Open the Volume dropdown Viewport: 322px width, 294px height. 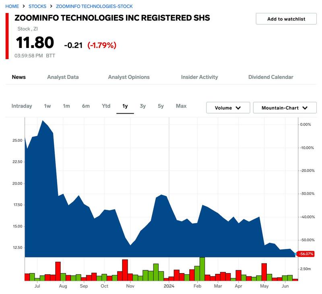pyautogui.click(x=228, y=108)
